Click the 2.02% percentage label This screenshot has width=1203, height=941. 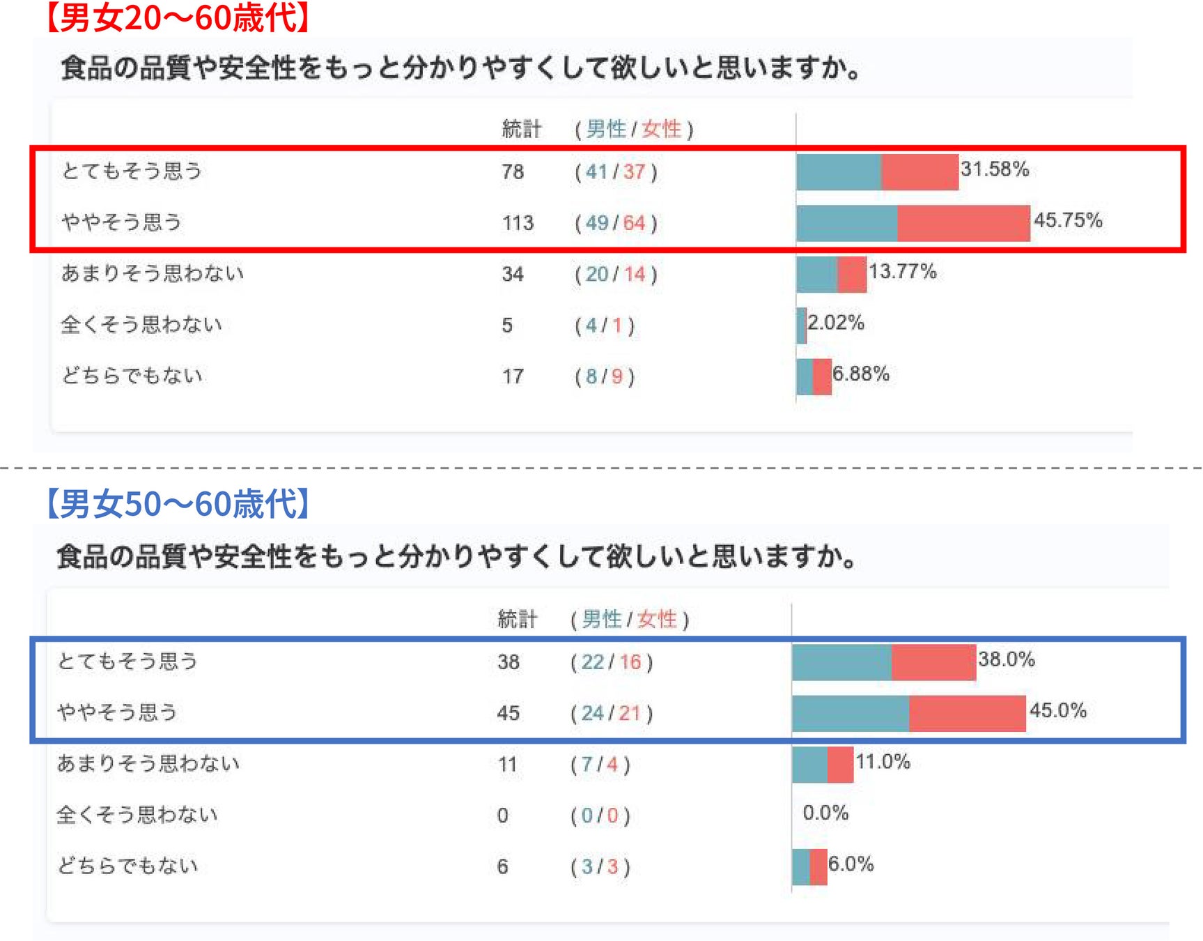click(x=836, y=322)
